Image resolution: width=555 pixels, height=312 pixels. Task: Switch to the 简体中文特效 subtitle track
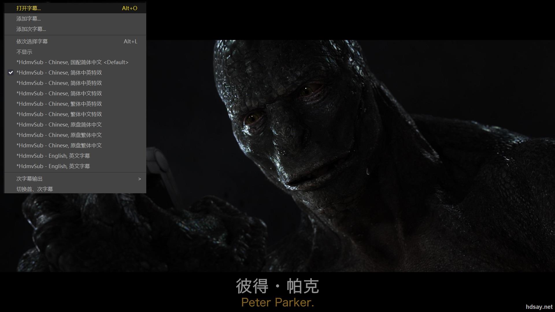pos(75,94)
